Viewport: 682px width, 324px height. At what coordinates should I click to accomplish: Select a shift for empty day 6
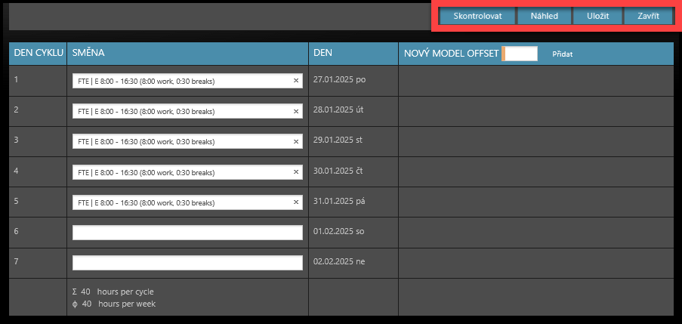(187, 233)
